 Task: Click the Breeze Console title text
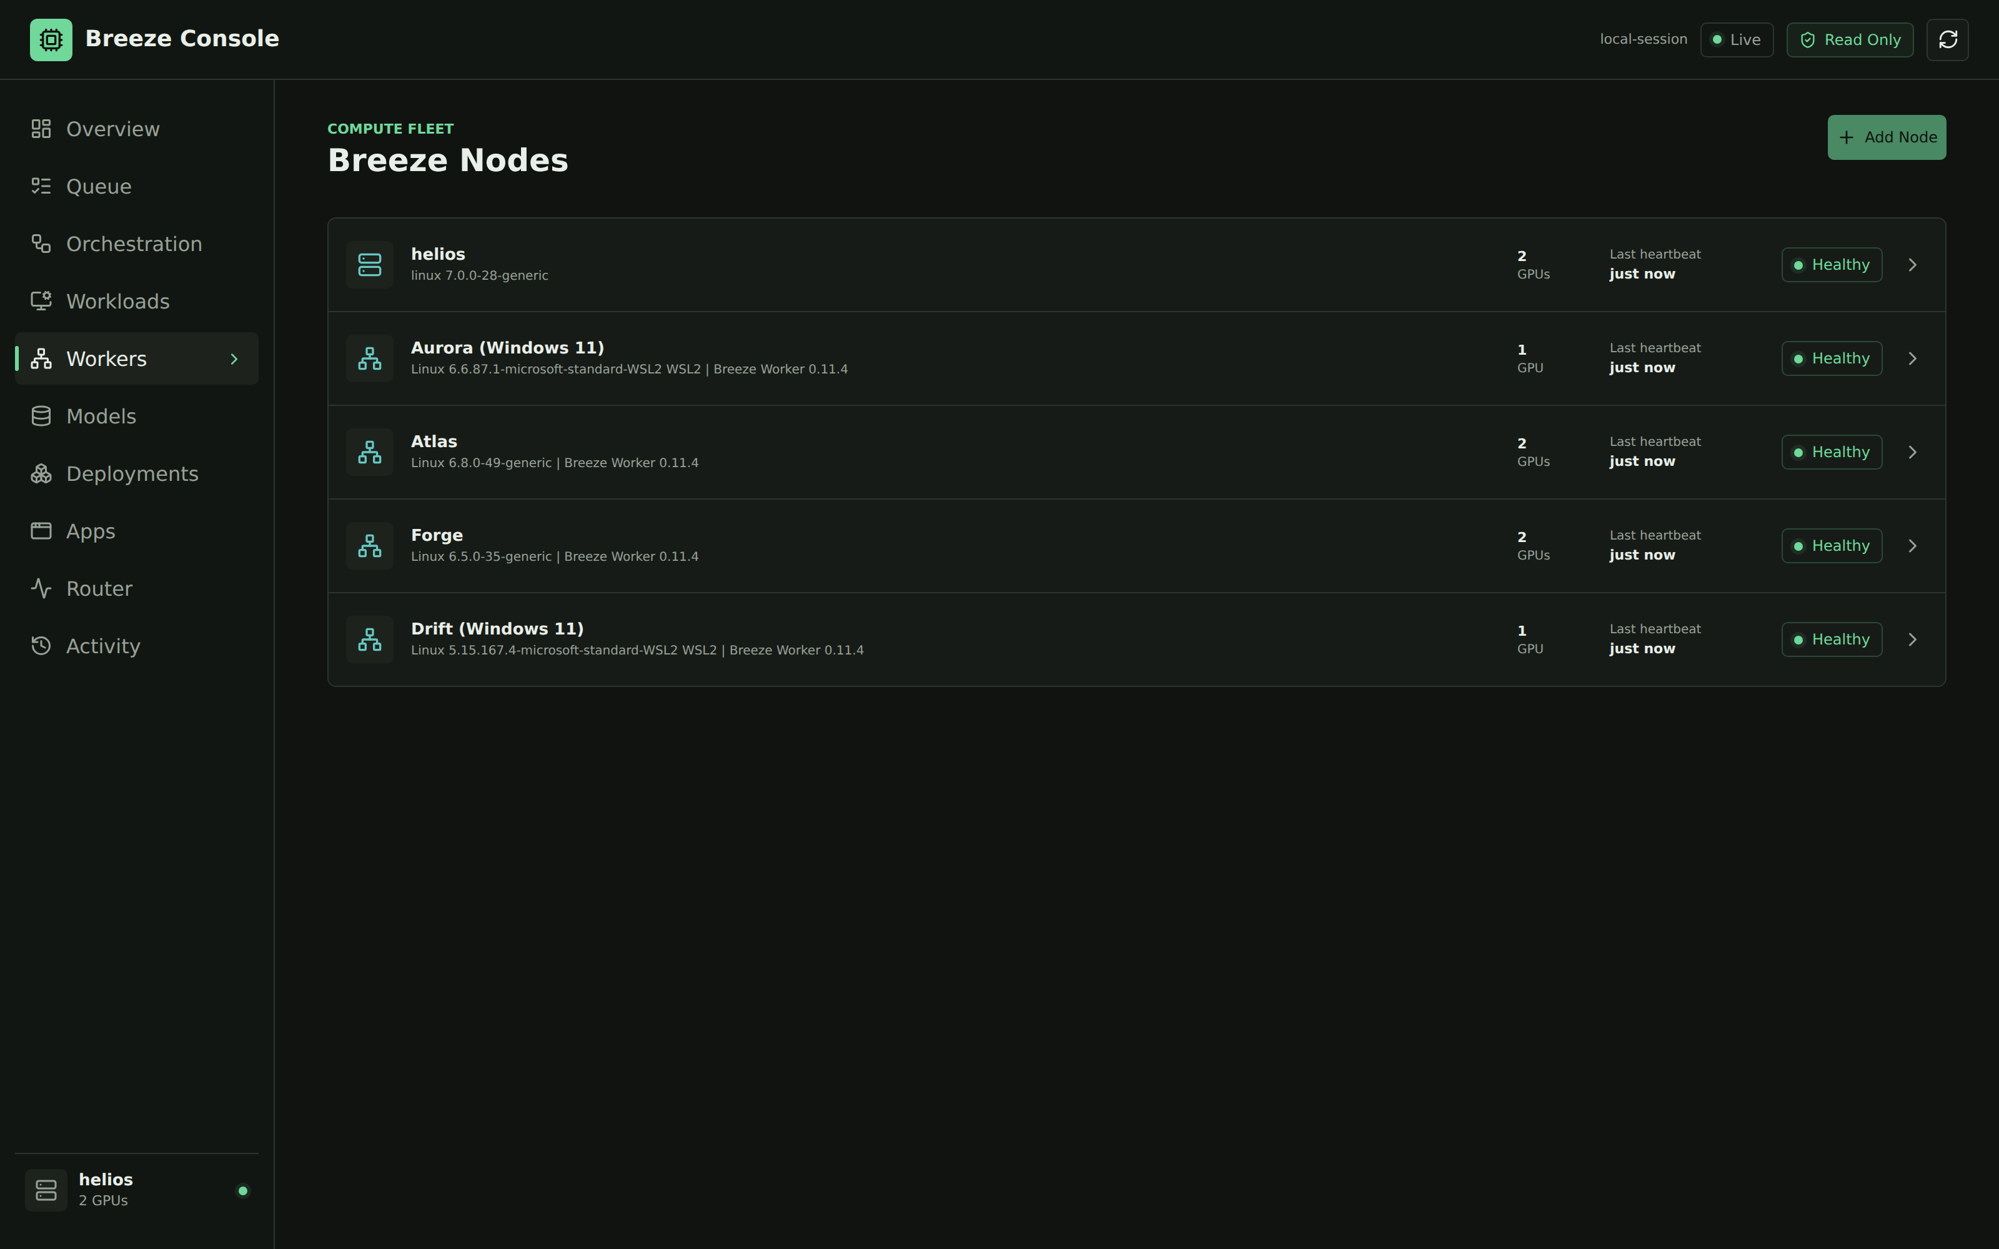[x=182, y=39]
